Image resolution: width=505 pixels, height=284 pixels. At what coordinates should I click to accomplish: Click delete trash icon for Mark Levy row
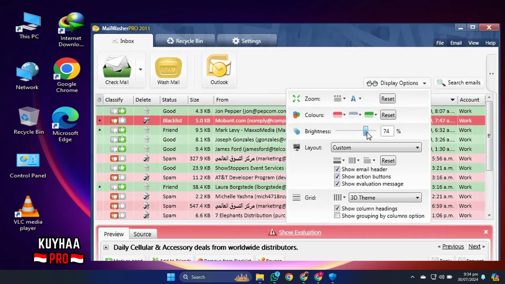(146, 130)
